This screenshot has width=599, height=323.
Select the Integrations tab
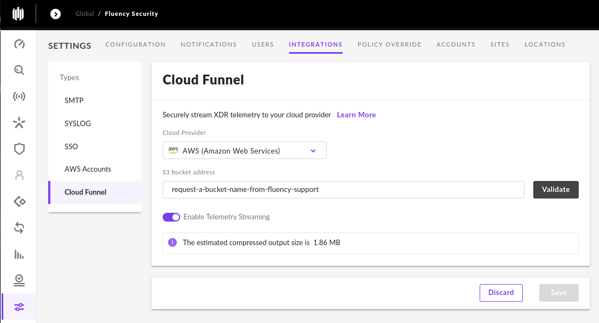coord(315,44)
